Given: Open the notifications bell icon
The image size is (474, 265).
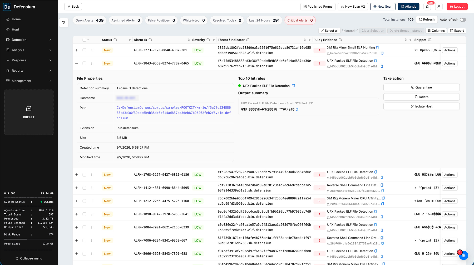Looking at the screenshot, I should point(427,7).
